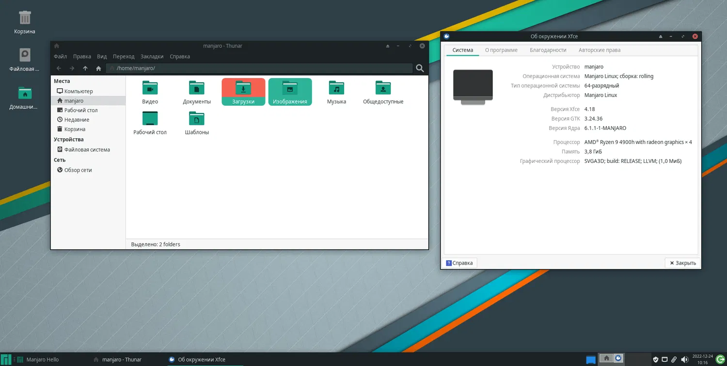Select Файловая система in the sidebar

[x=88, y=150]
